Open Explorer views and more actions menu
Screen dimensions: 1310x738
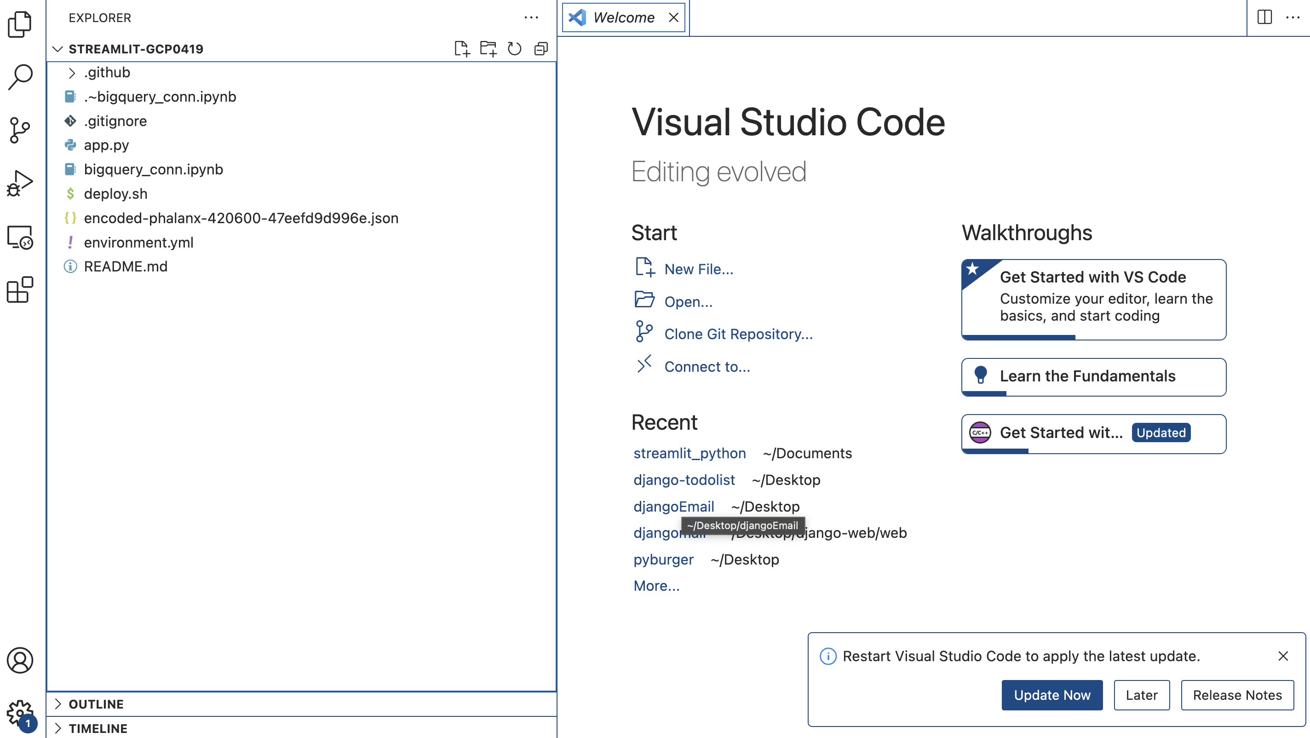[531, 18]
